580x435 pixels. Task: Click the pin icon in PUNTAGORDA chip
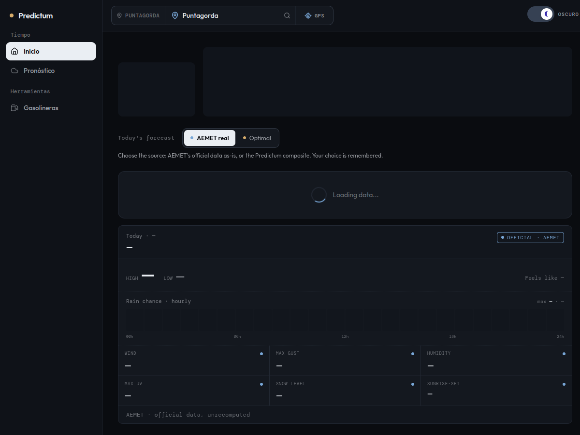coord(119,15)
